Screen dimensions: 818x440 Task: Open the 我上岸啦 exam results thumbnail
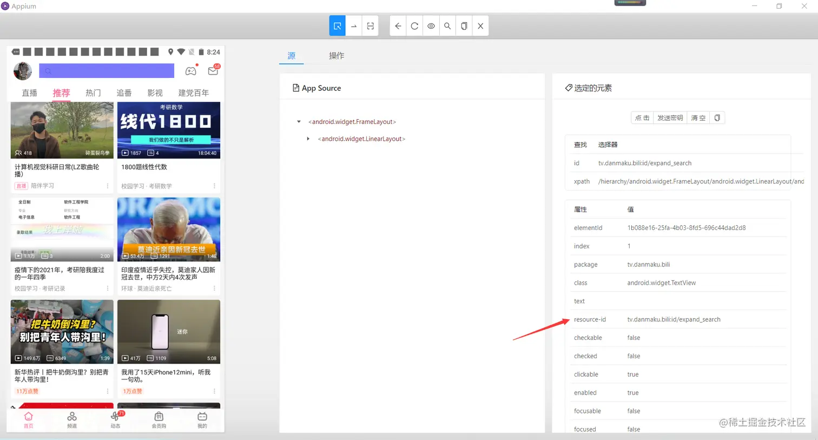62,229
